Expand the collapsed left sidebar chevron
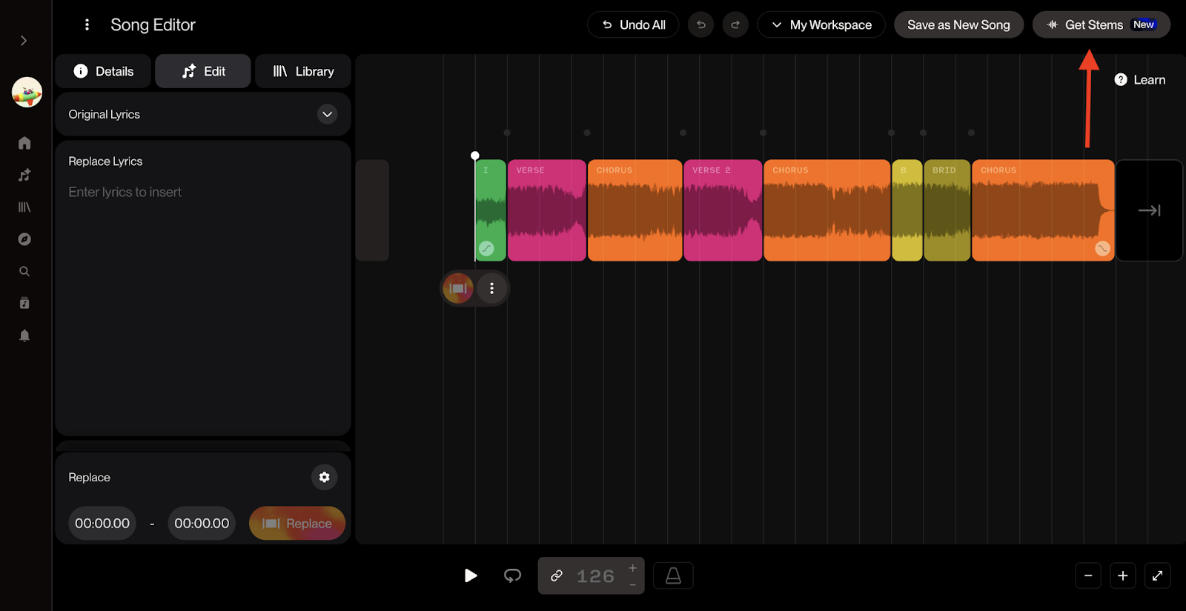Screen dimensions: 1186x611 point(24,40)
